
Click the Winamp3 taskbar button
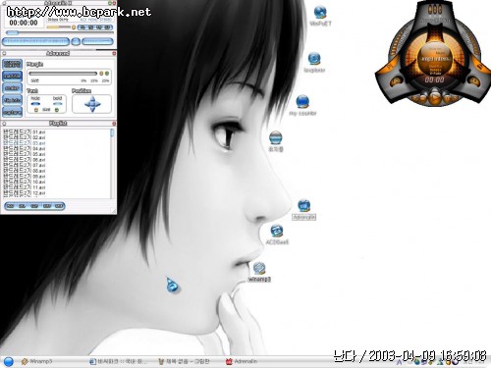[x=36, y=361]
